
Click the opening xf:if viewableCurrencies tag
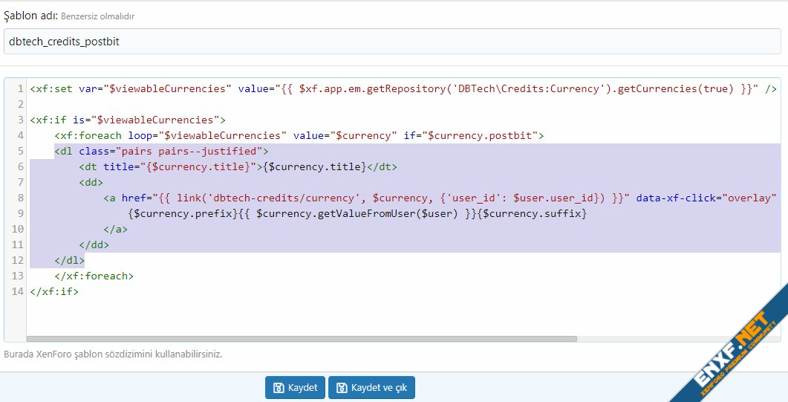tap(128, 120)
